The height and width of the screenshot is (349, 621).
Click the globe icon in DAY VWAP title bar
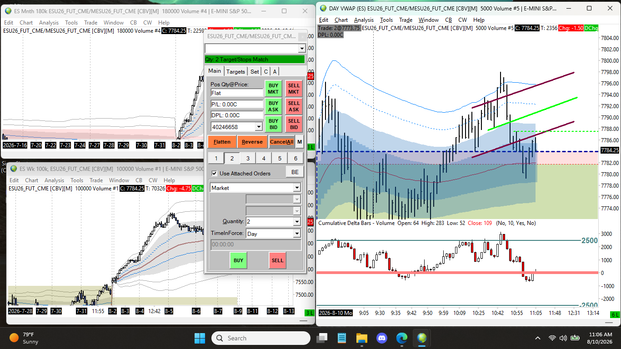[x=323, y=8]
